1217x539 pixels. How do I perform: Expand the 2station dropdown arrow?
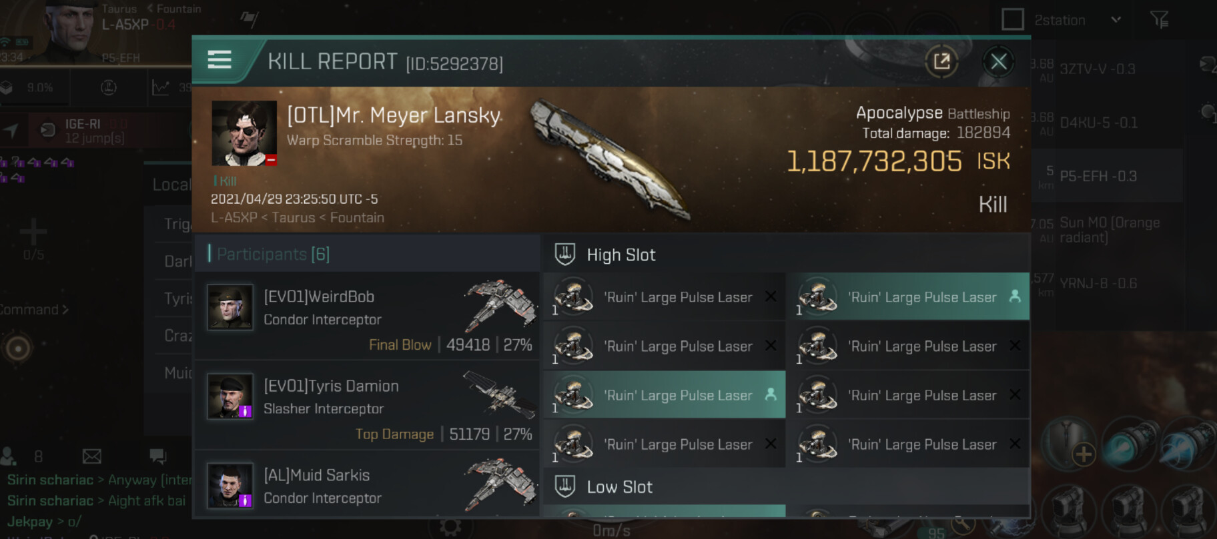click(1116, 20)
